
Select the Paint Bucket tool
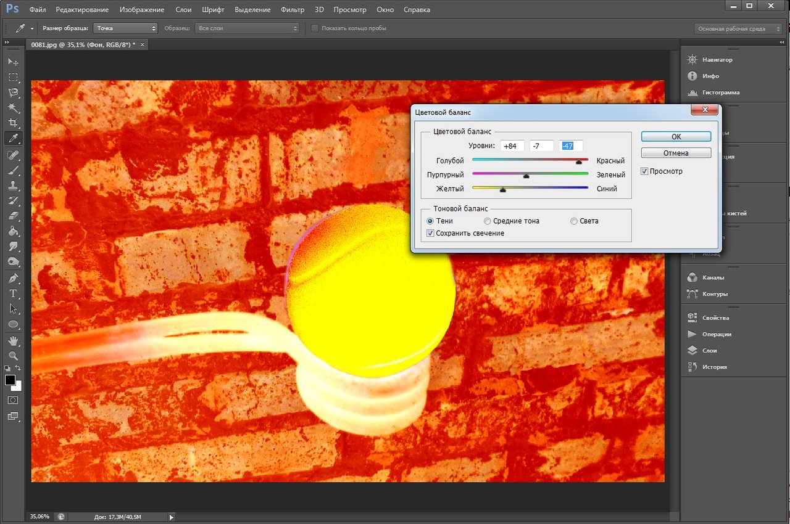tap(13, 231)
